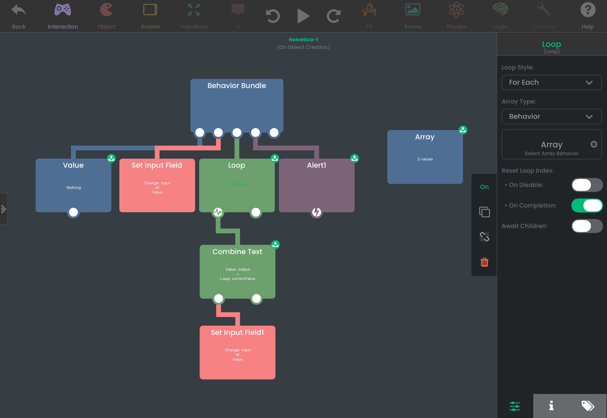Click the duplicate behavior icon
The height and width of the screenshot is (418, 607).
[484, 212]
